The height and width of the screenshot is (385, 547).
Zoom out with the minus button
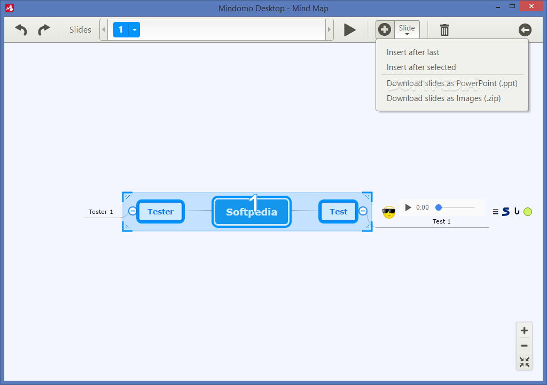[x=525, y=346]
